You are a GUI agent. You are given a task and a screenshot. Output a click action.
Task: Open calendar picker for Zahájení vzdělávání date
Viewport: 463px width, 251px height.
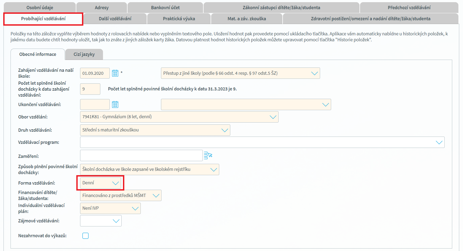click(x=115, y=73)
